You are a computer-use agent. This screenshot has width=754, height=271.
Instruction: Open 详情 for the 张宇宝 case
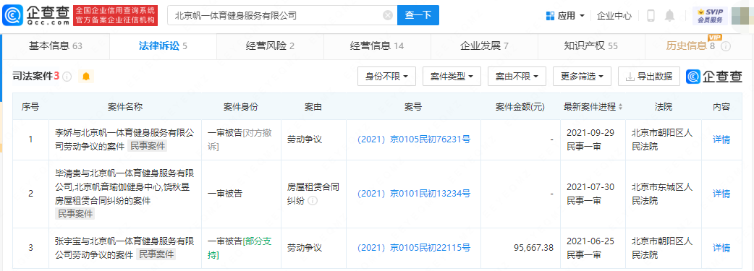pyautogui.click(x=721, y=248)
